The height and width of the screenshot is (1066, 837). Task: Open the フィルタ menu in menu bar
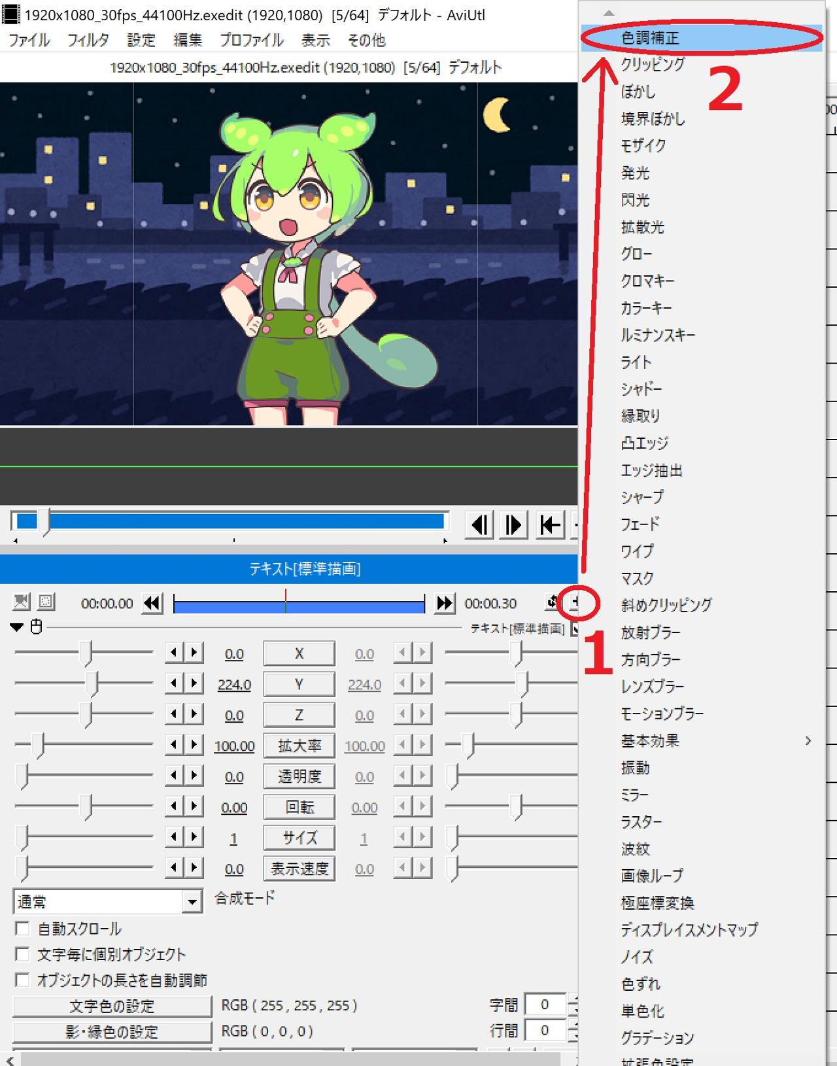[x=88, y=41]
